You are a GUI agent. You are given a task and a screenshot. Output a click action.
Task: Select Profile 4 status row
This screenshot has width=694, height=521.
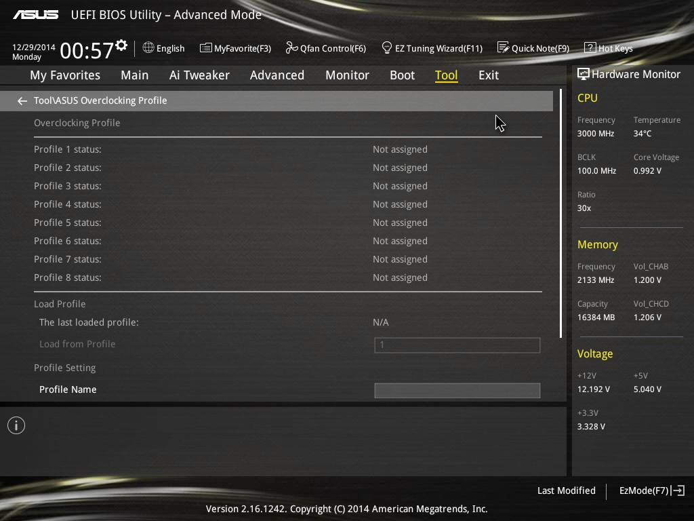click(x=287, y=204)
